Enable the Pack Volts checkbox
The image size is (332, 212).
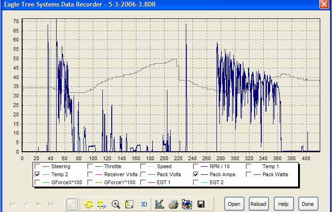(x=143, y=174)
